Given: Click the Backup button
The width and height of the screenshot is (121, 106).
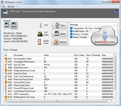Looking at the screenshot, I should (x=60, y=42).
